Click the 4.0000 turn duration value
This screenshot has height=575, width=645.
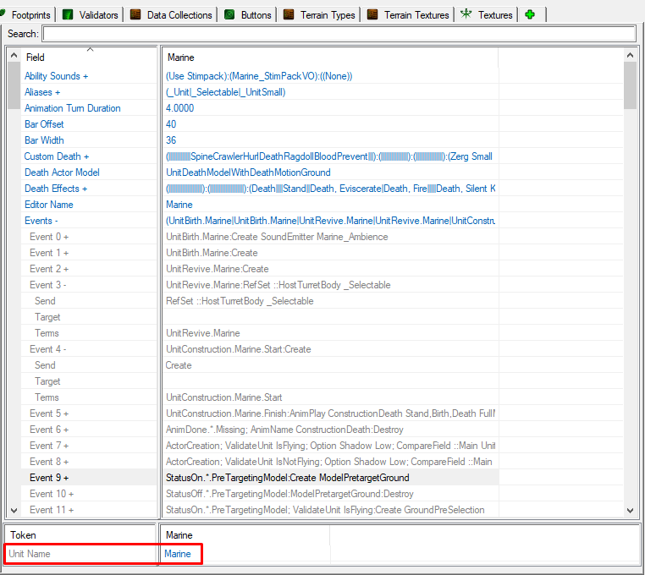179,108
